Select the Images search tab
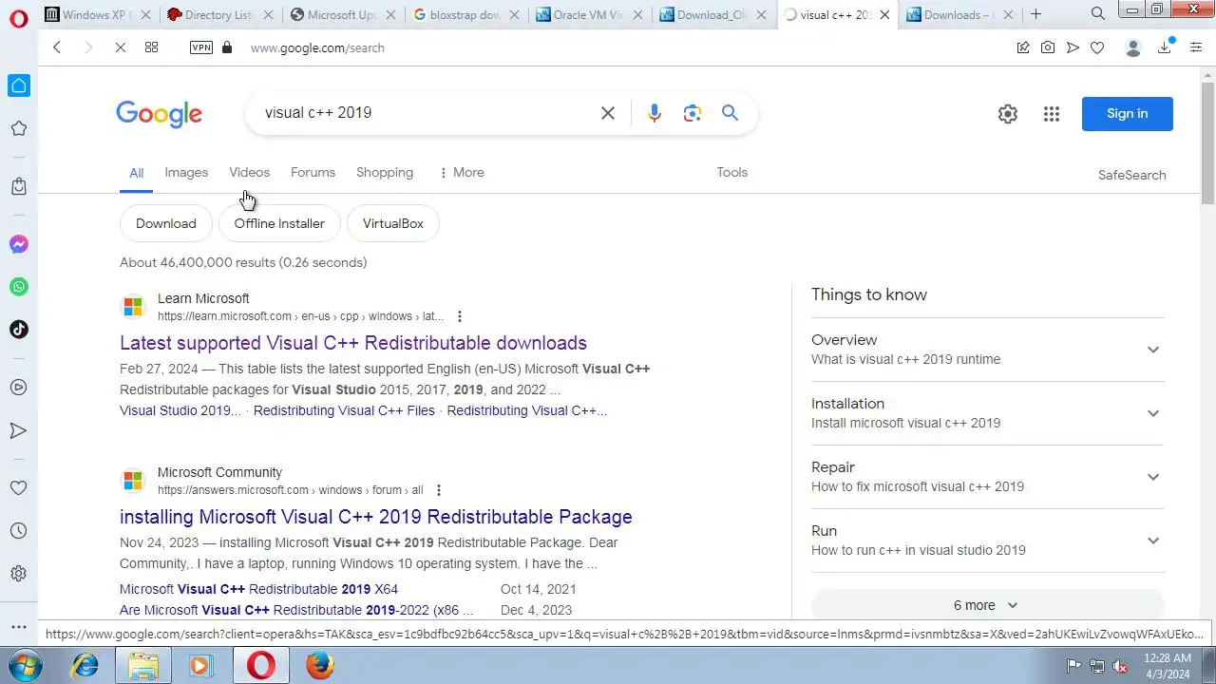This screenshot has width=1216, height=684. tap(186, 173)
